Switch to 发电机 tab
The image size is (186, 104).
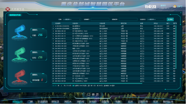tap(93, 102)
